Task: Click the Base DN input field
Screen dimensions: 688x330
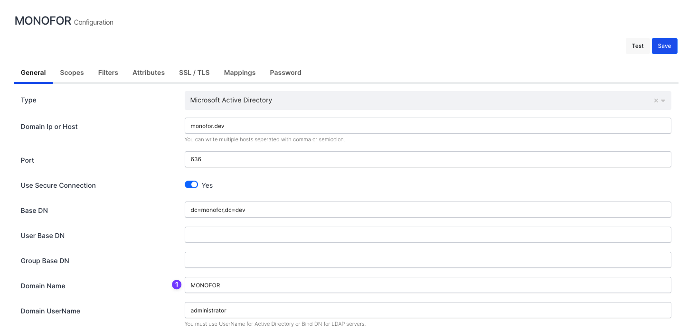Action: click(x=427, y=210)
